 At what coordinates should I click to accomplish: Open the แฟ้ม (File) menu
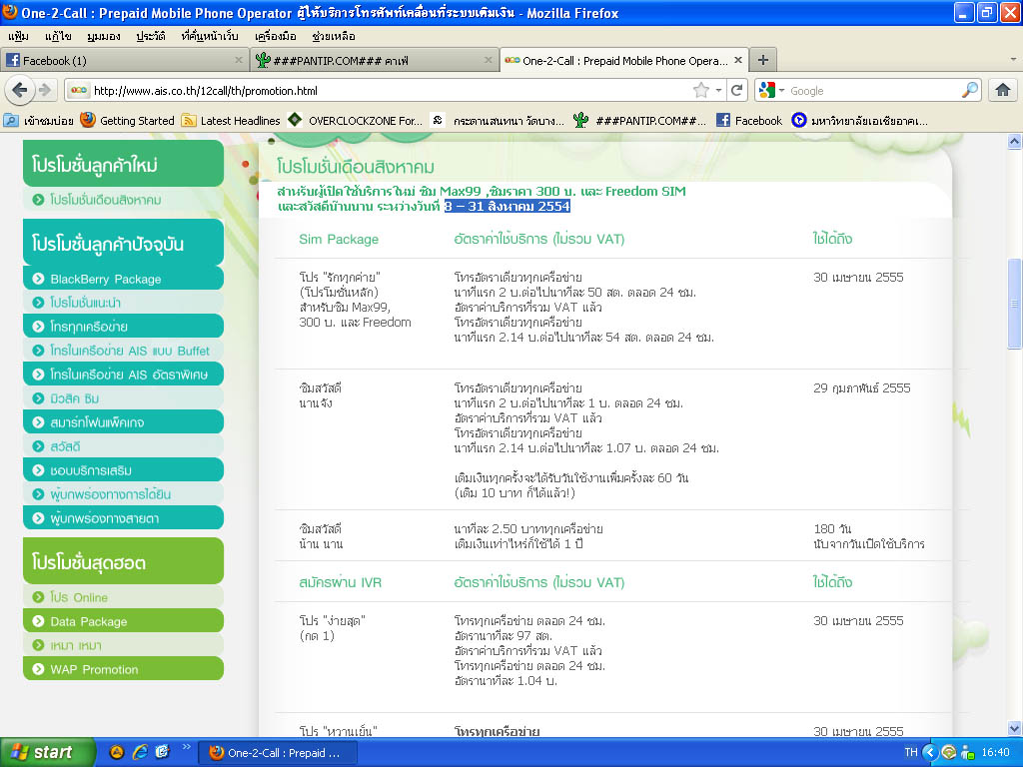(18, 36)
